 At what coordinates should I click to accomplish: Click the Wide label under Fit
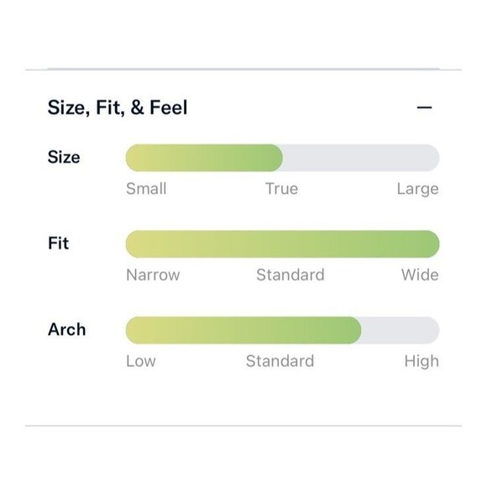[420, 275]
